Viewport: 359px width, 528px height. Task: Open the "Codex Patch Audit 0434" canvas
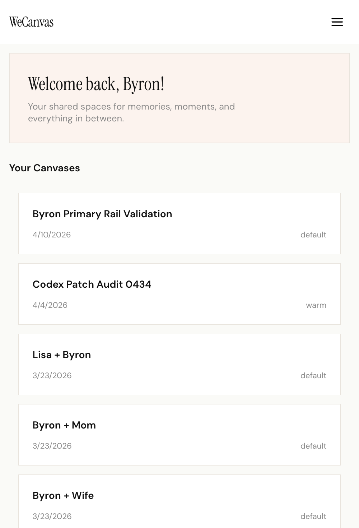pos(92,284)
